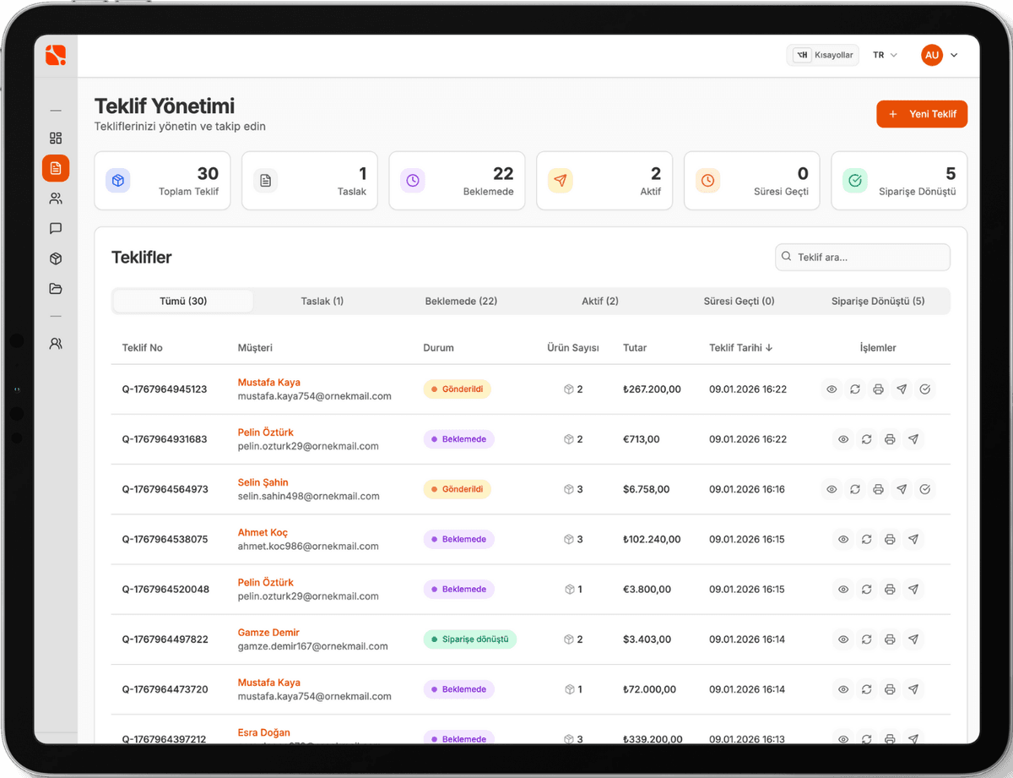Viewport: 1013px width, 778px height.
Task: Open the customers icon in sidebar
Action: click(x=56, y=199)
